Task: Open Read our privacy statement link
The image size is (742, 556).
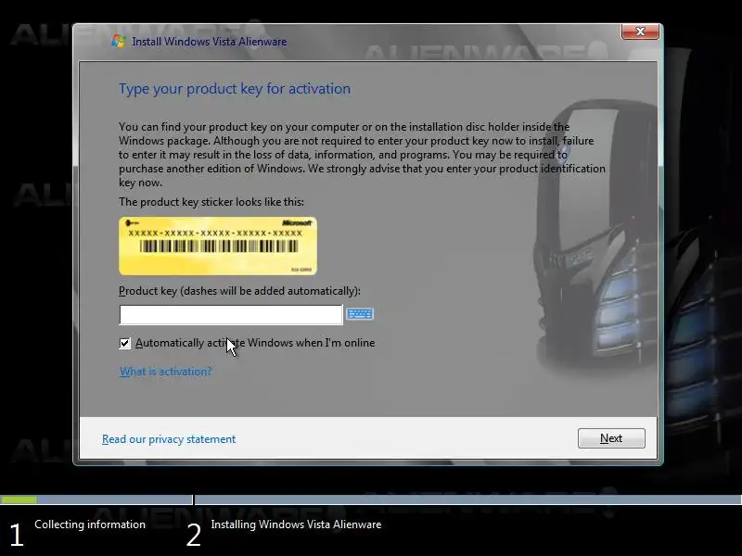Action: (x=169, y=439)
